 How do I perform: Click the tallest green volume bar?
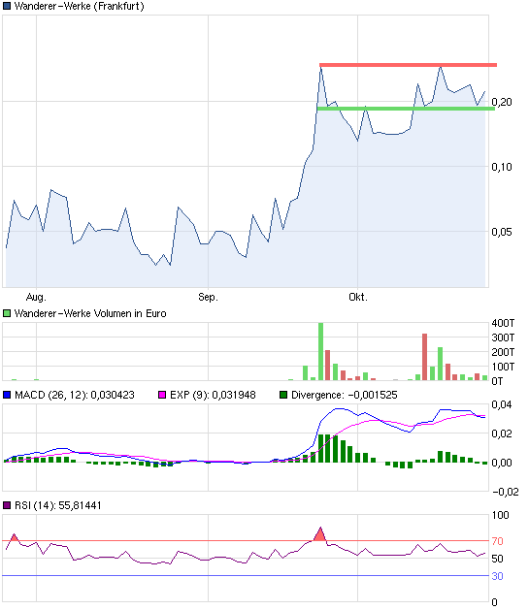tap(320, 352)
